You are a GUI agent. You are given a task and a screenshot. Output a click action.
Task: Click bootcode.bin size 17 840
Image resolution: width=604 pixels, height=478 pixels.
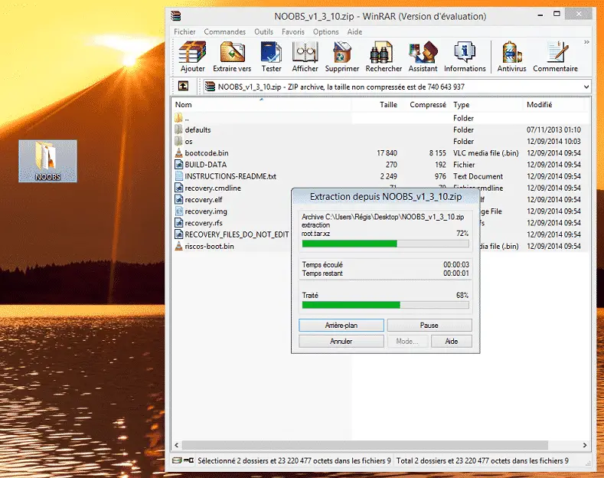tap(387, 153)
